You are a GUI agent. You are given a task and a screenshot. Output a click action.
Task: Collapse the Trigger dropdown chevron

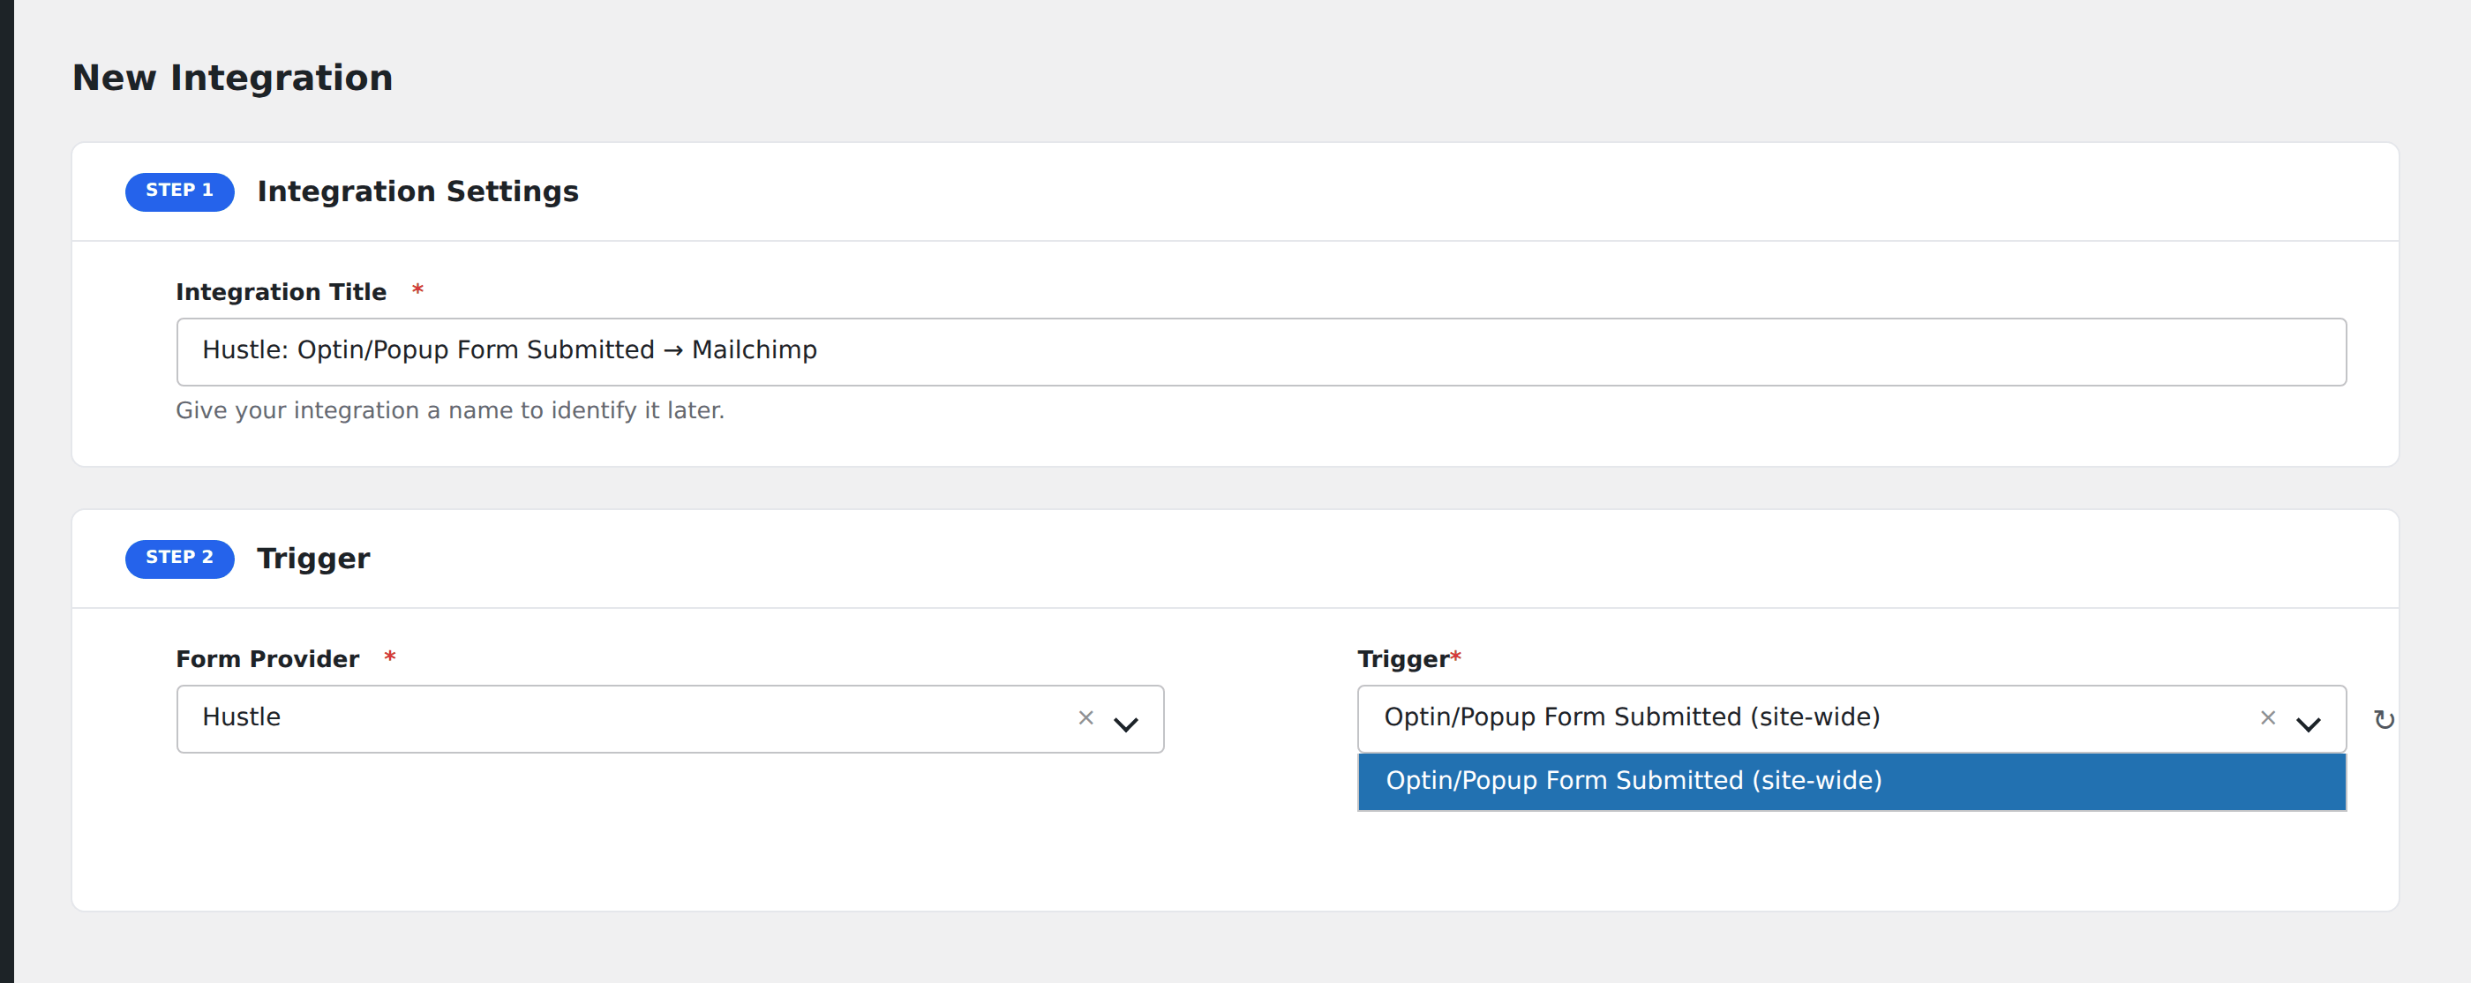point(2308,724)
